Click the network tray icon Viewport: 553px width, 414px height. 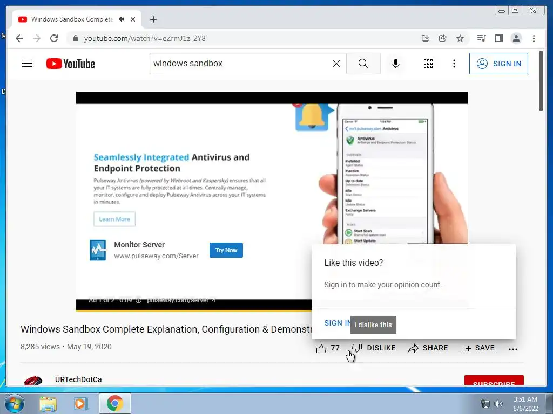point(485,403)
